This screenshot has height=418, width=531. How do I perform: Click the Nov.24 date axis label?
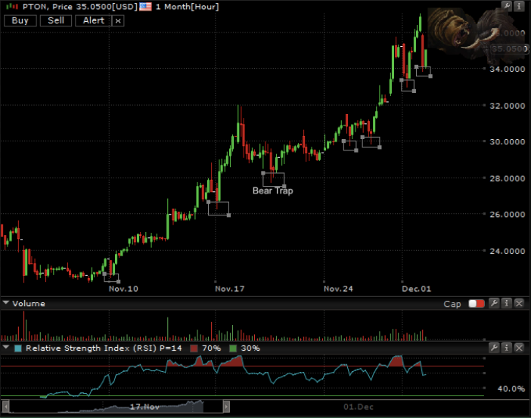(338, 289)
